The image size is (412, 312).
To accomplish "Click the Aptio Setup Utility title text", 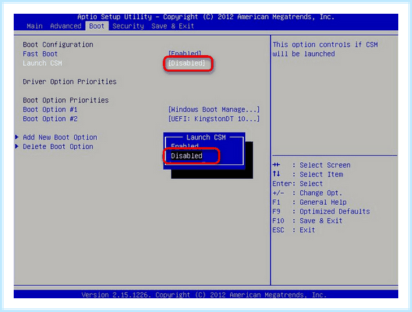I will [206, 16].
